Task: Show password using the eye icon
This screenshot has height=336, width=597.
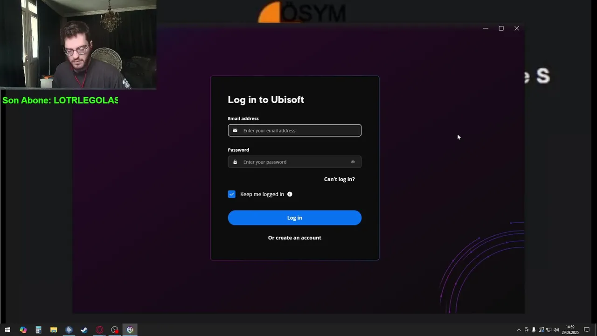Action: tap(353, 162)
